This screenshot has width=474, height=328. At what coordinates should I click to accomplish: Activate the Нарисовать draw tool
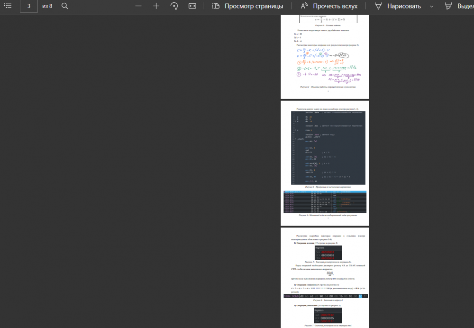coord(403,6)
